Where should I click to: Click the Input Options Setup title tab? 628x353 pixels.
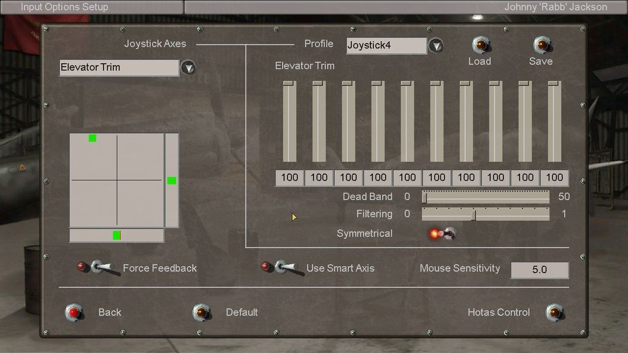(64, 7)
